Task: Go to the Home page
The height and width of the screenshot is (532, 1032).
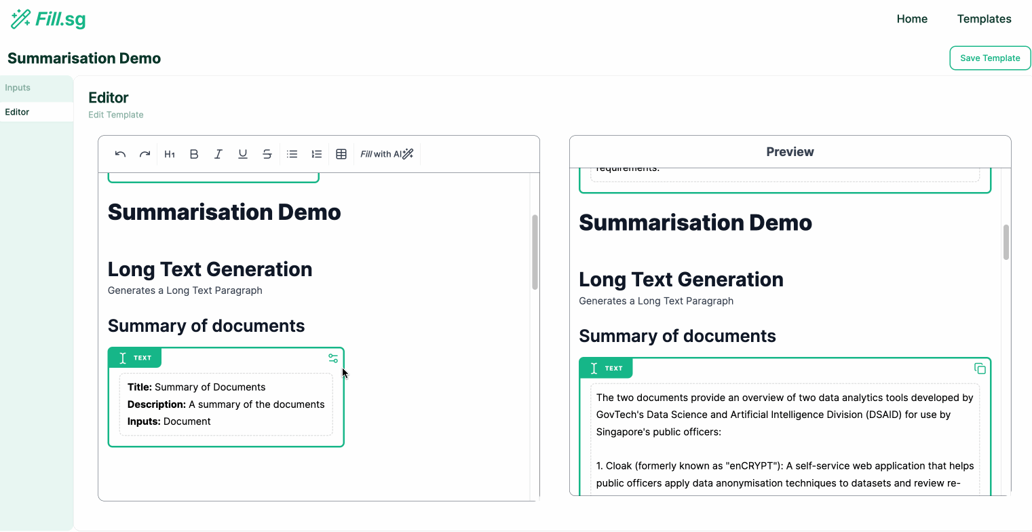Action: pos(912,19)
